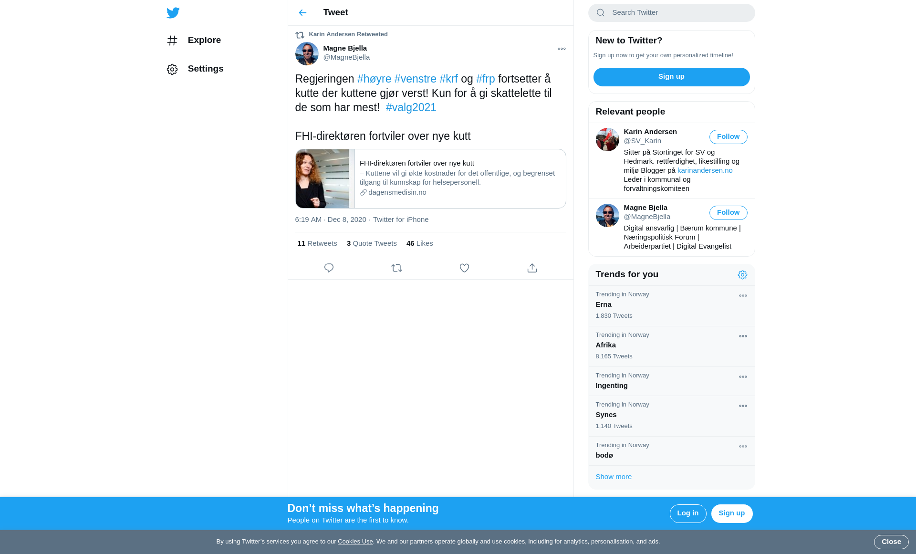The height and width of the screenshot is (554, 916).
Task: Open the Trends settings gear icon
Action: pos(742,275)
